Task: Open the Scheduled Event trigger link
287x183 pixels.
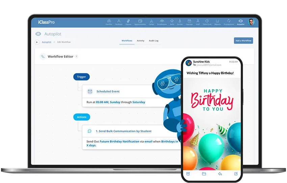Action: pyautogui.click(x=108, y=91)
